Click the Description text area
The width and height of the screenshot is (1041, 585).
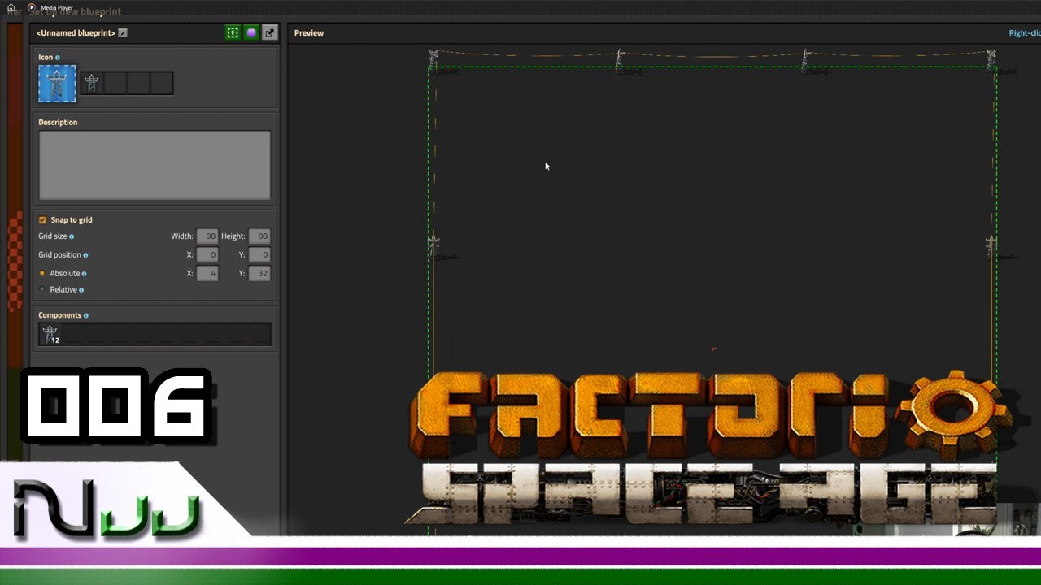pos(155,165)
